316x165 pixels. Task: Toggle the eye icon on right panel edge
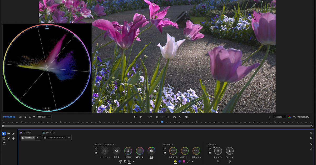point(311,133)
